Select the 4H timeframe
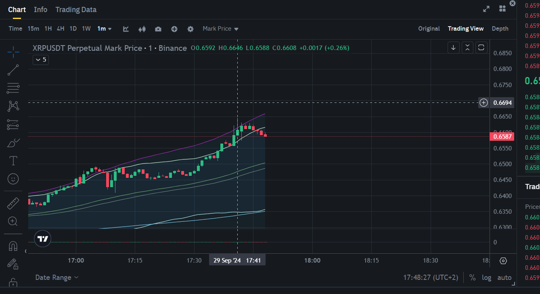 pyautogui.click(x=61, y=29)
